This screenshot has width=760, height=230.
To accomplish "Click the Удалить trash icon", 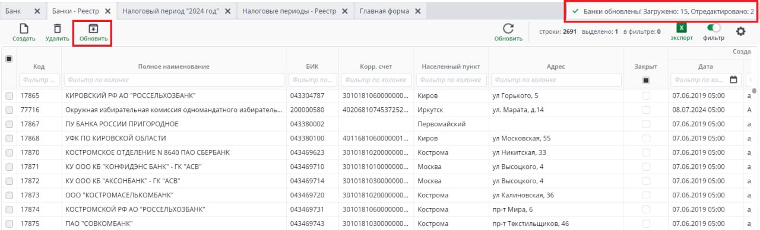I will click(x=57, y=28).
